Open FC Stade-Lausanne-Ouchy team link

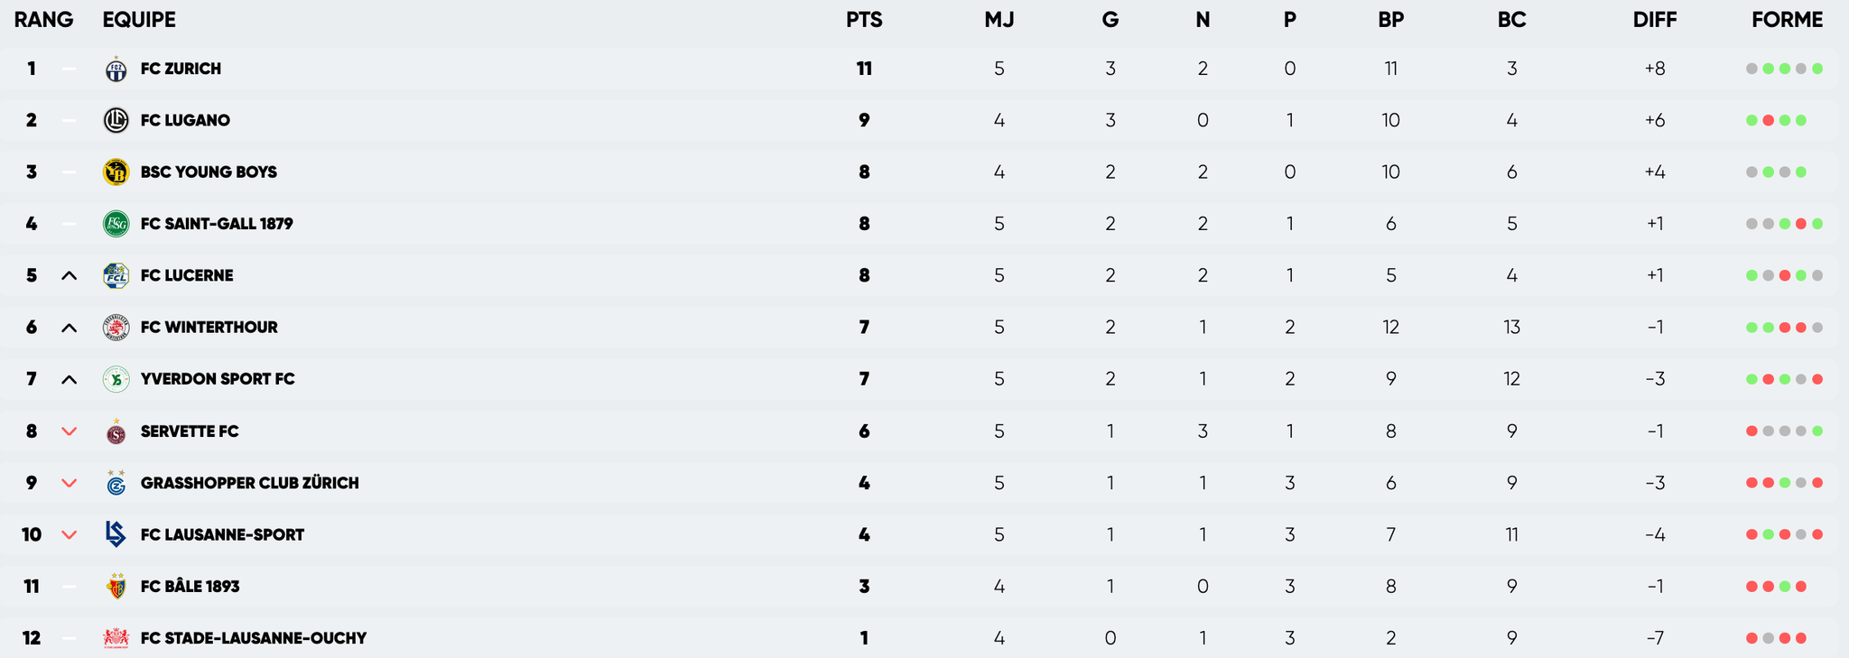(254, 638)
